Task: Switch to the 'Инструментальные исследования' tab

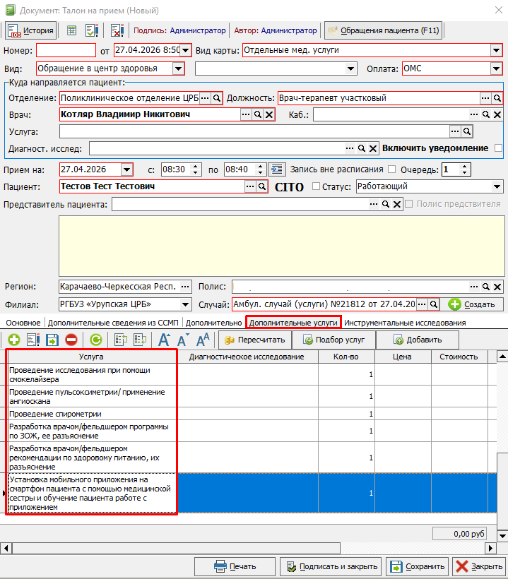Action: [405, 323]
